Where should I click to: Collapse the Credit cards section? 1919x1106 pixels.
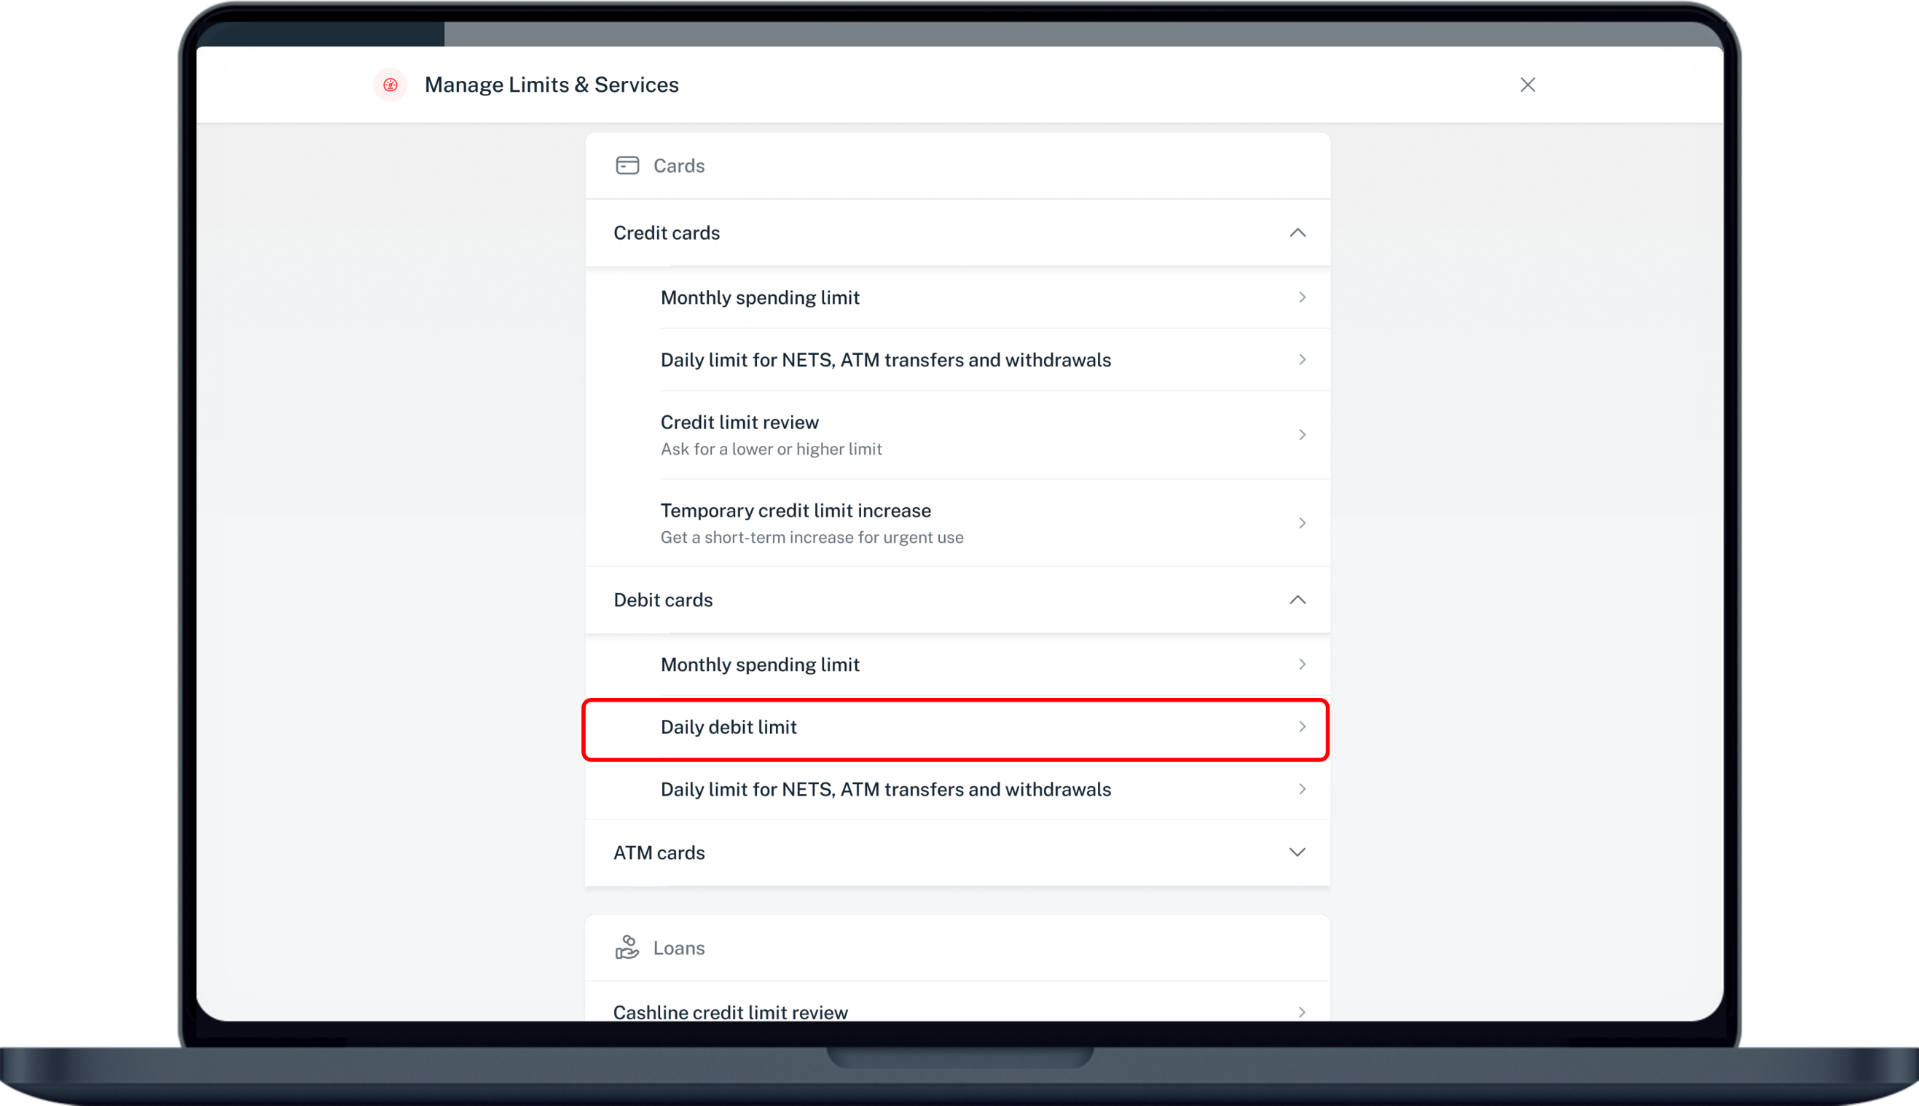tap(1297, 233)
